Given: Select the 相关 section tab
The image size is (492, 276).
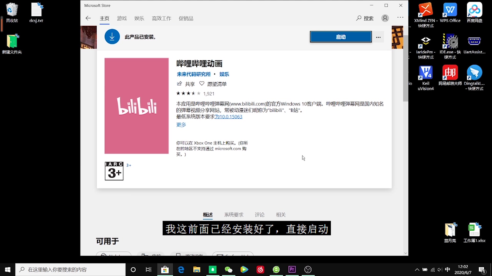Looking at the screenshot, I should click(281, 215).
